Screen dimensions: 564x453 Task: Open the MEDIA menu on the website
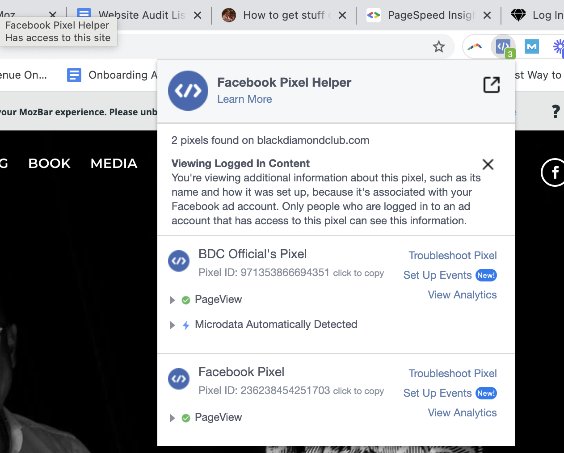tap(114, 164)
